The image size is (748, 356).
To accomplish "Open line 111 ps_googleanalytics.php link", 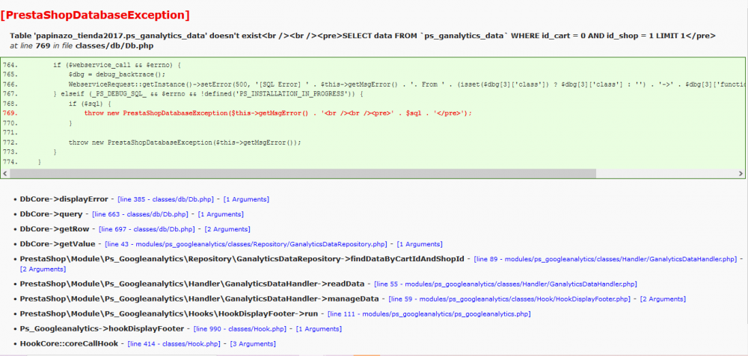I will pos(429,314).
